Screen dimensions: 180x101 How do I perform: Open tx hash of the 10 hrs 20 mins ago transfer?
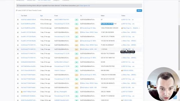point(28,20)
